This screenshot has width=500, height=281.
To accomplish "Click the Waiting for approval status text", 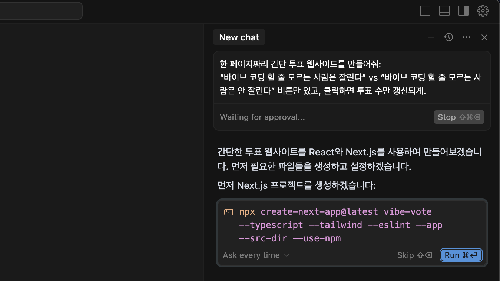I will click(x=262, y=117).
